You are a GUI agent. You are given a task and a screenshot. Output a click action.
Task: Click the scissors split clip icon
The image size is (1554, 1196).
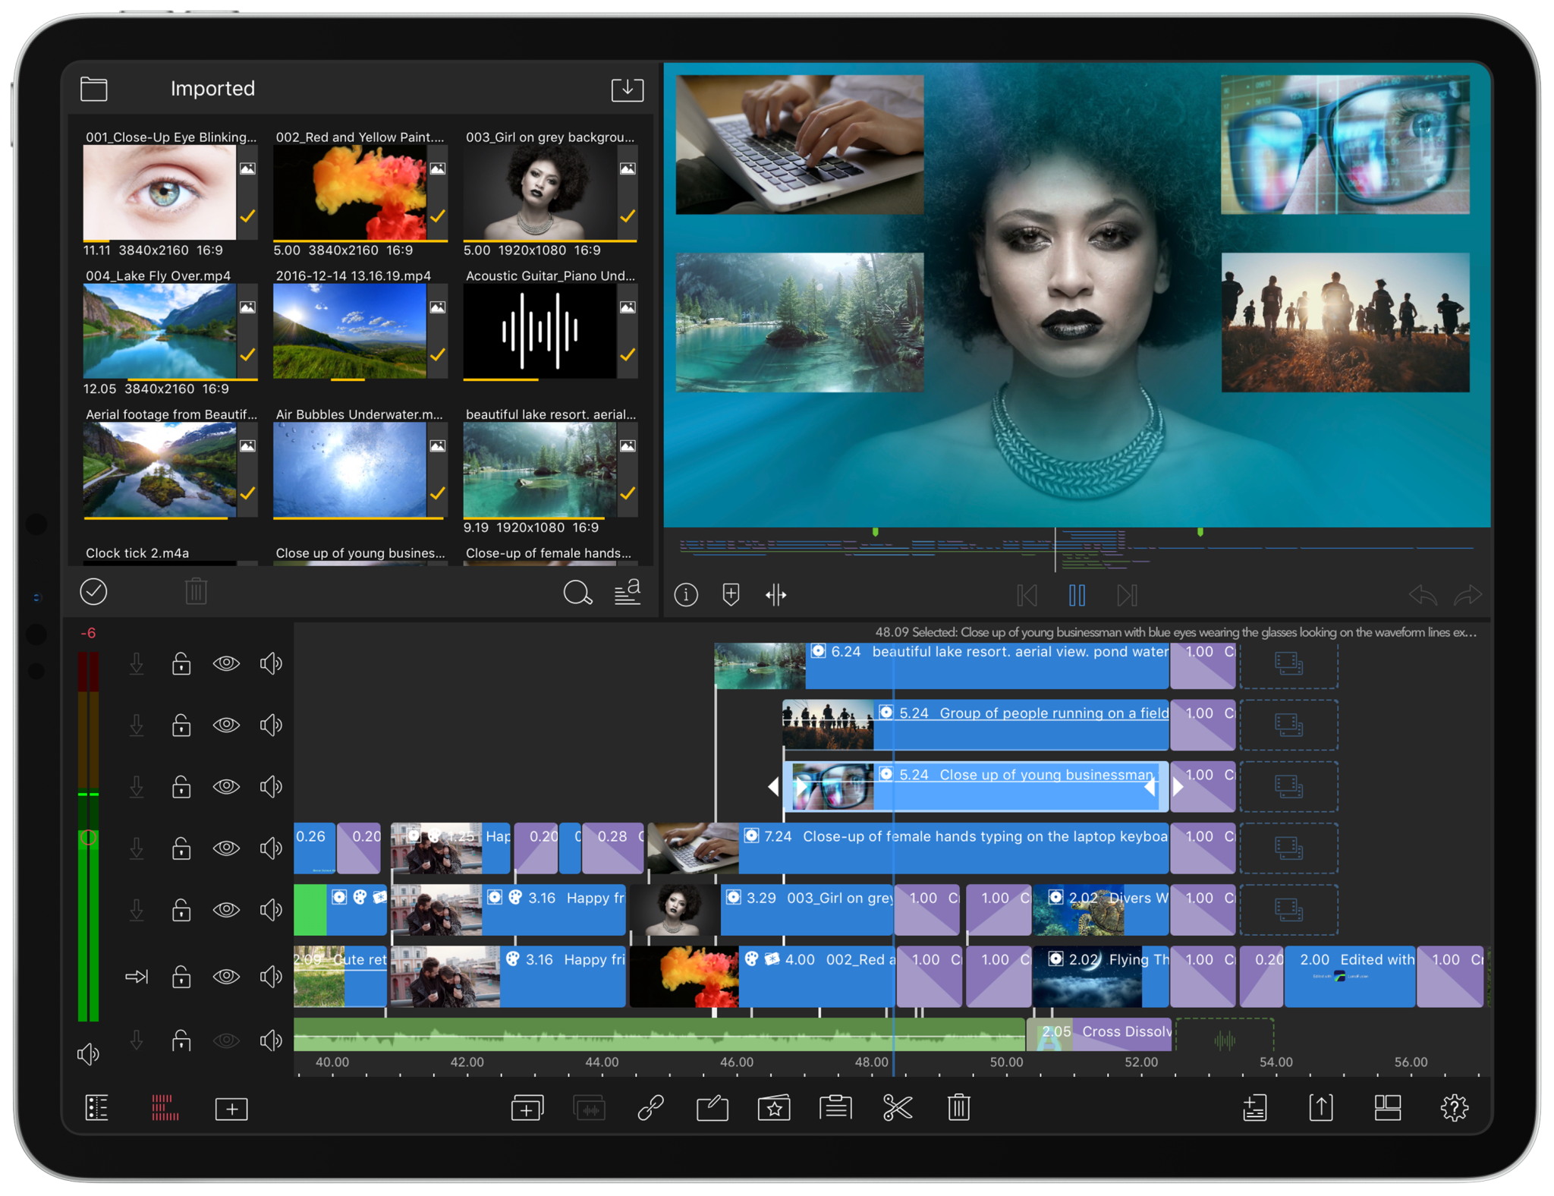click(897, 1108)
